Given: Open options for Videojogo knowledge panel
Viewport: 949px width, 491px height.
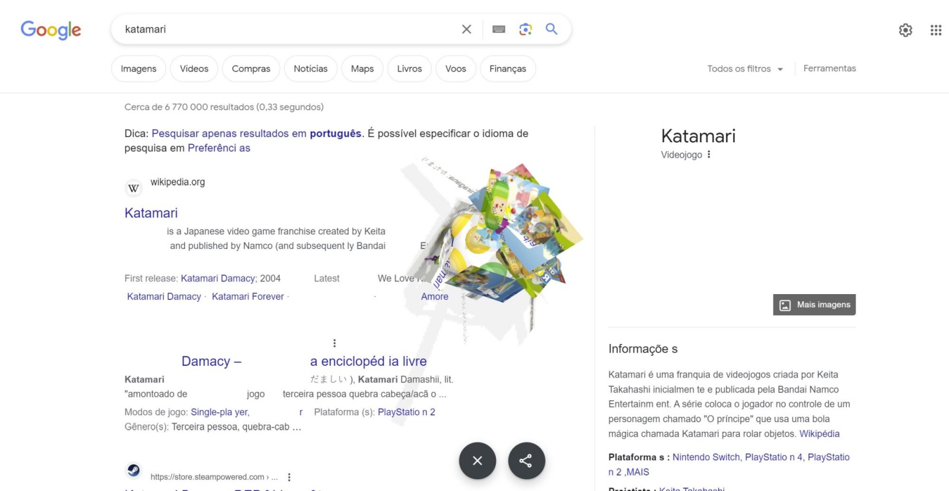Looking at the screenshot, I should [x=709, y=154].
